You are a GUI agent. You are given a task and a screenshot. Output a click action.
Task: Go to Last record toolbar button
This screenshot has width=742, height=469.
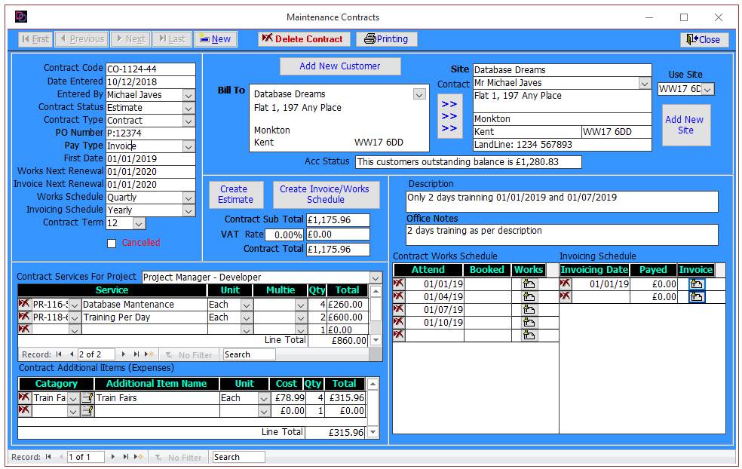(172, 38)
